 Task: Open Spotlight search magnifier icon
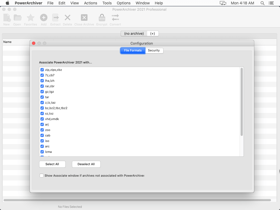click(262, 3)
